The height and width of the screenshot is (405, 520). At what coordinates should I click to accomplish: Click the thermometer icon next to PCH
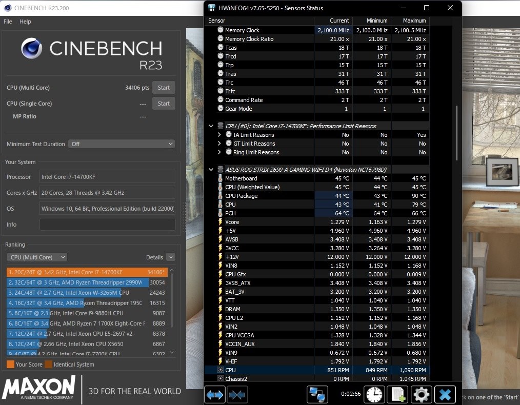(x=220, y=213)
